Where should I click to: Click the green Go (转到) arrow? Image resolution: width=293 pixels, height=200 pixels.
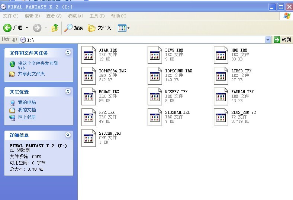tap(277, 39)
